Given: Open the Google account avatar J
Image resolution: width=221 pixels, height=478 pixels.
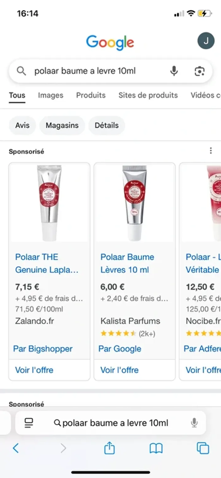Looking at the screenshot, I should [206, 41].
